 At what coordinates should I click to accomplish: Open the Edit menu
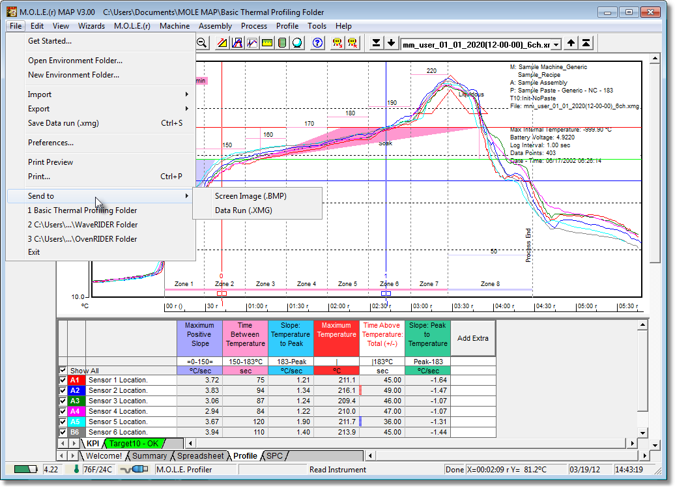[37, 26]
